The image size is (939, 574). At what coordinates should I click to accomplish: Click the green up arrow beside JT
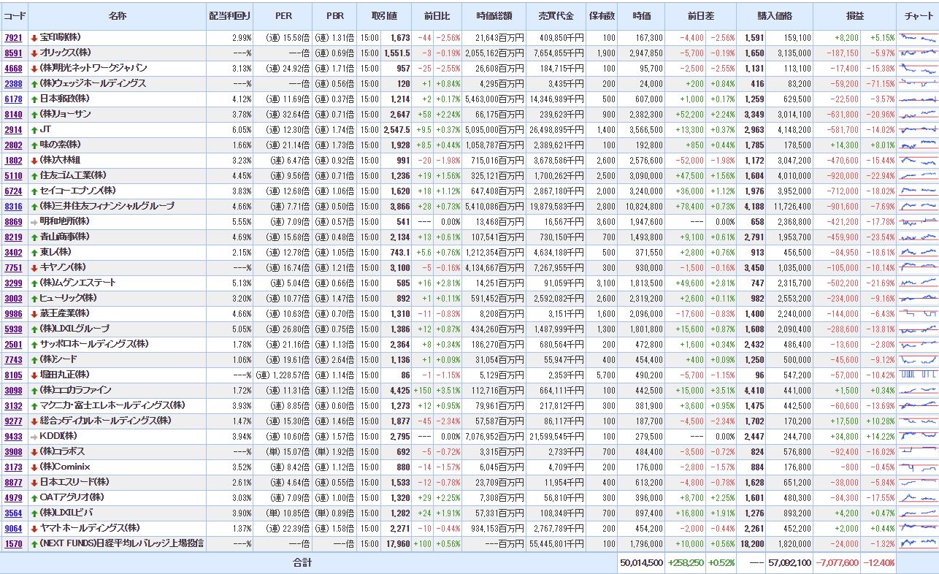[34, 129]
